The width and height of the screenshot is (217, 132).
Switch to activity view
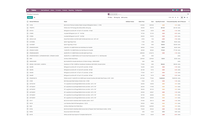pyautogui.click(x=187, y=18)
